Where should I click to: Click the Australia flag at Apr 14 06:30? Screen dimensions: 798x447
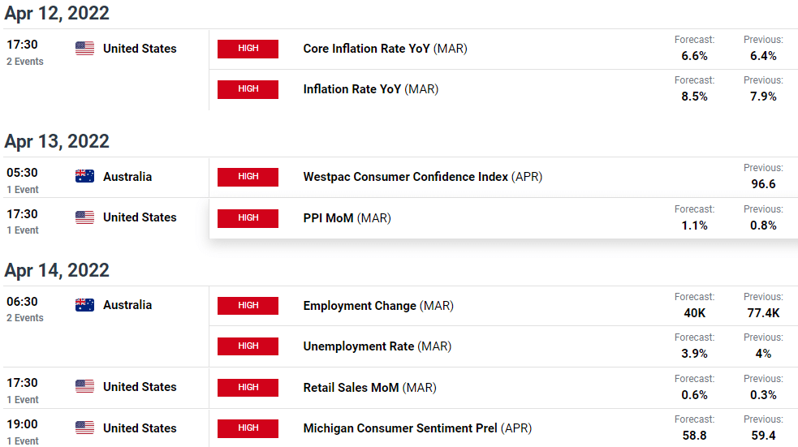point(84,304)
